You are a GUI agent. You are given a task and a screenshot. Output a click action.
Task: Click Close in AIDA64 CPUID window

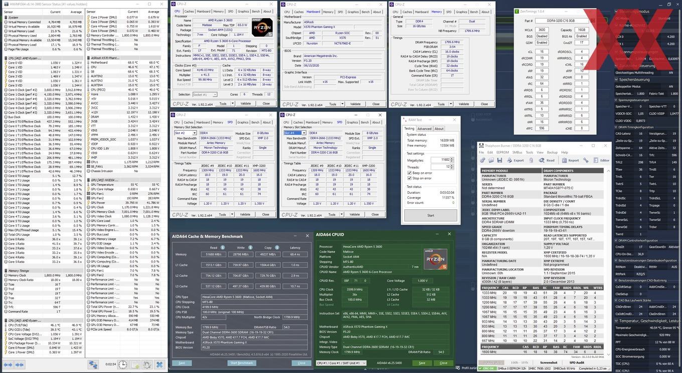443,363
